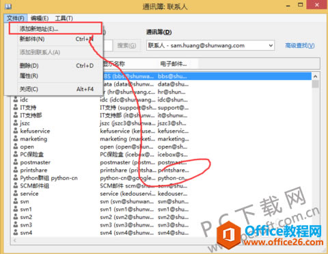Screen dimensions: 328x254
Task: Choose 添加新地址(E)... menu entry
Action: [x=55, y=29]
